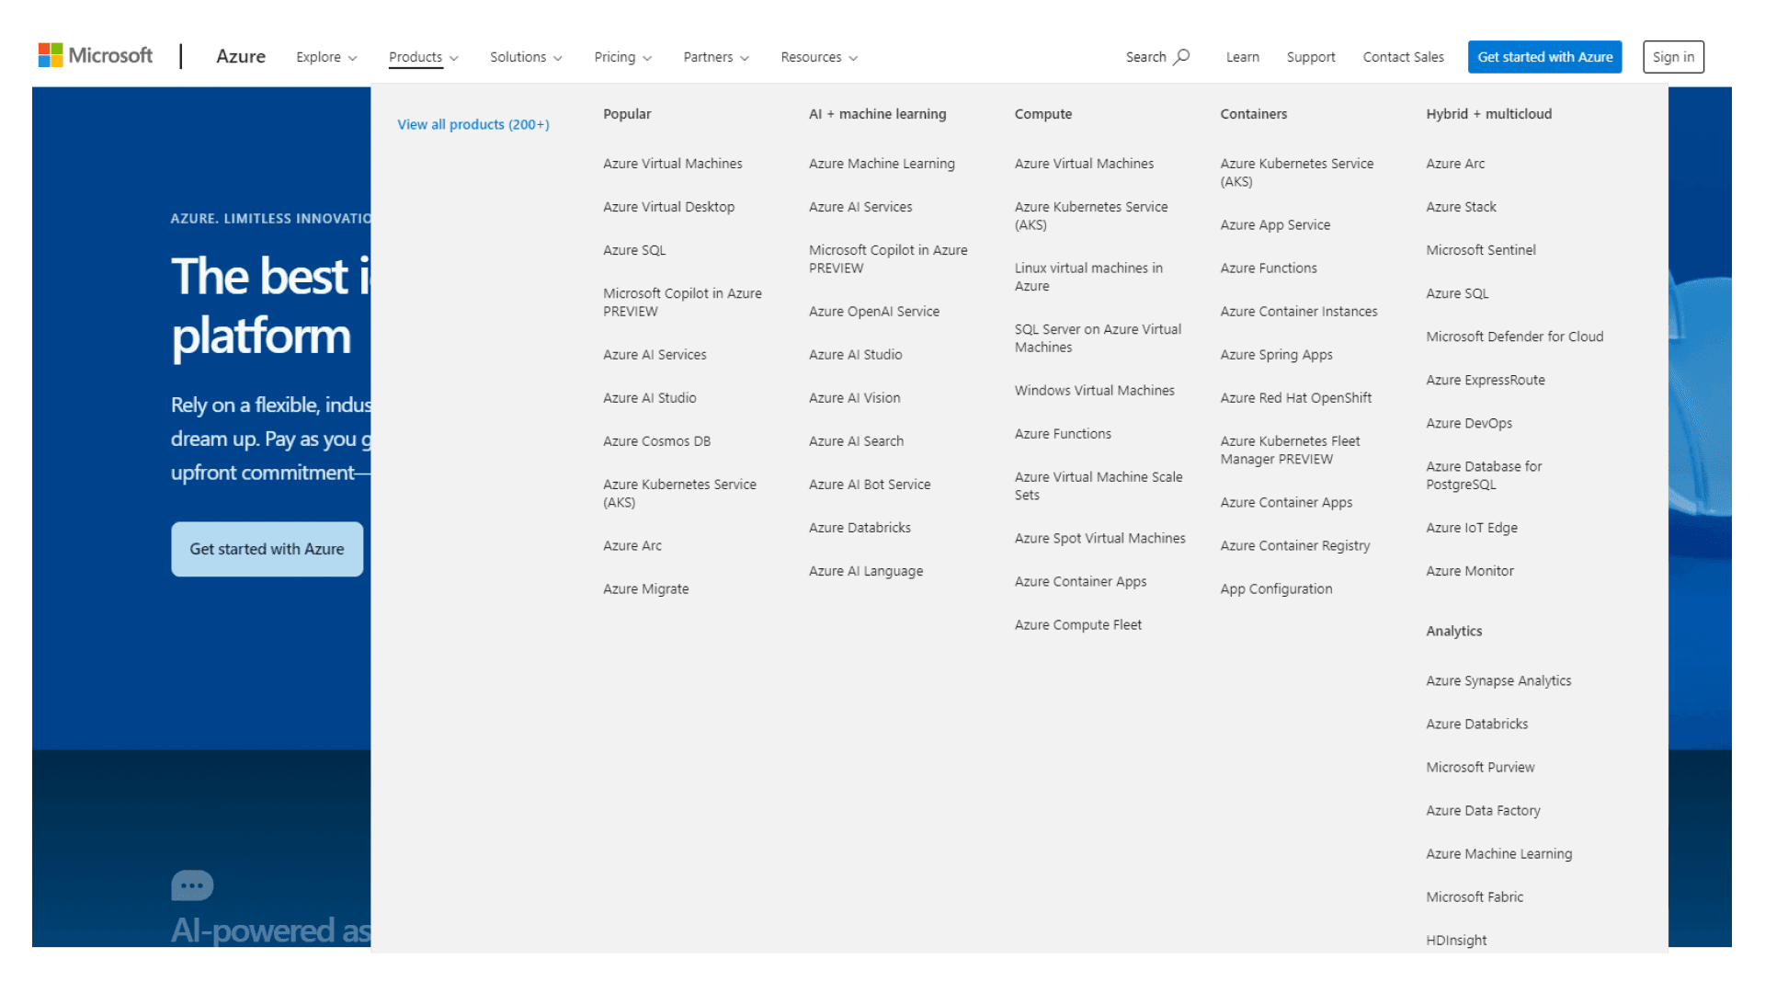Select Microsoft Sentinel
Screen dimensions: 1765x993
[x=1480, y=250]
